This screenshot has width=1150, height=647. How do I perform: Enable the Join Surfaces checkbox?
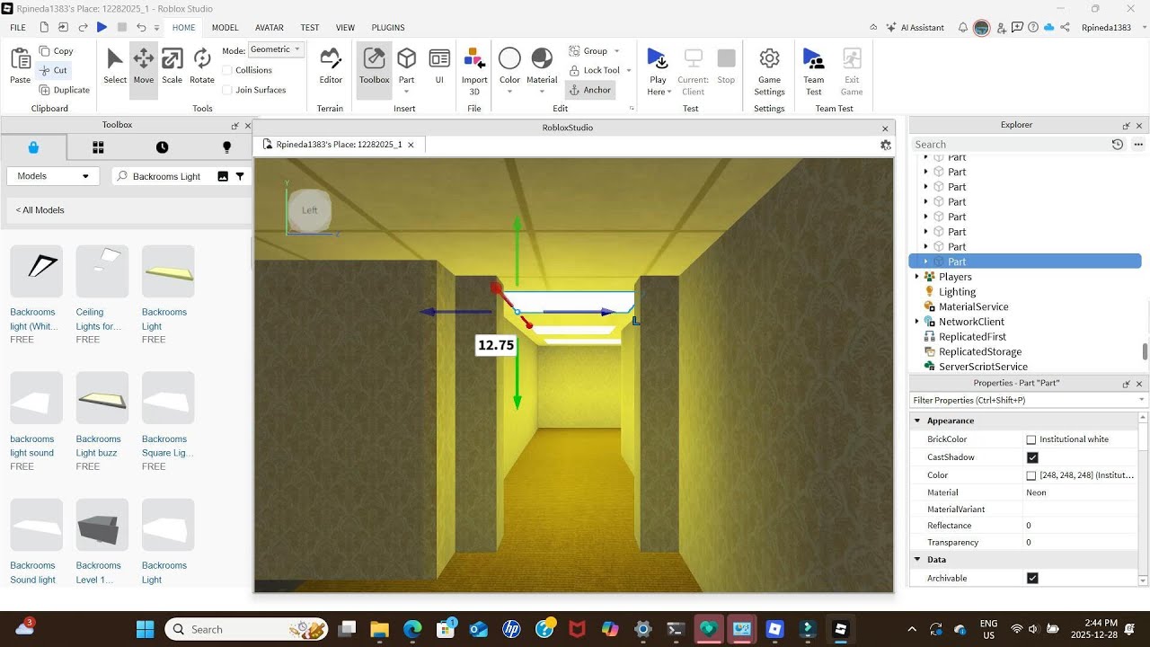(227, 90)
